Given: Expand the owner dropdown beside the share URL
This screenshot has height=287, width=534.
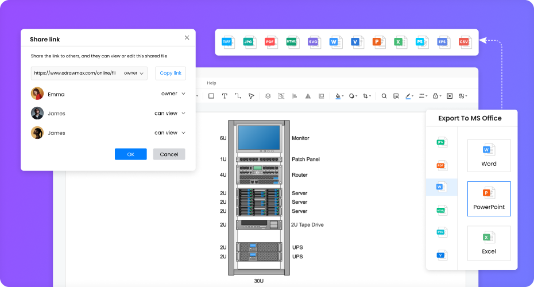Looking at the screenshot, I should (134, 73).
